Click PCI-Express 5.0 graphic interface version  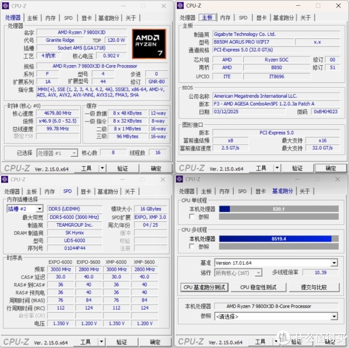(276, 133)
